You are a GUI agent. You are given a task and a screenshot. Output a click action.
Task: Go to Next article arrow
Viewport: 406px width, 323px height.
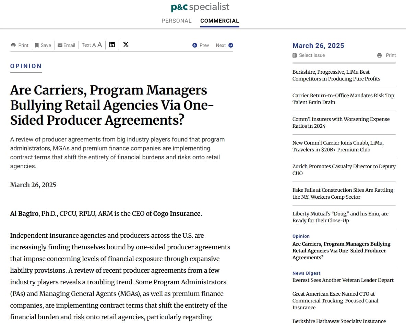click(x=230, y=45)
